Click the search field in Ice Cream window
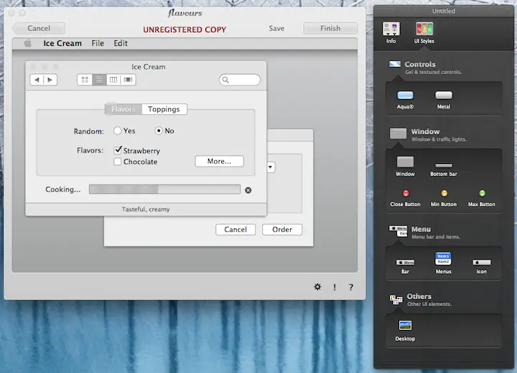 point(240,80)
